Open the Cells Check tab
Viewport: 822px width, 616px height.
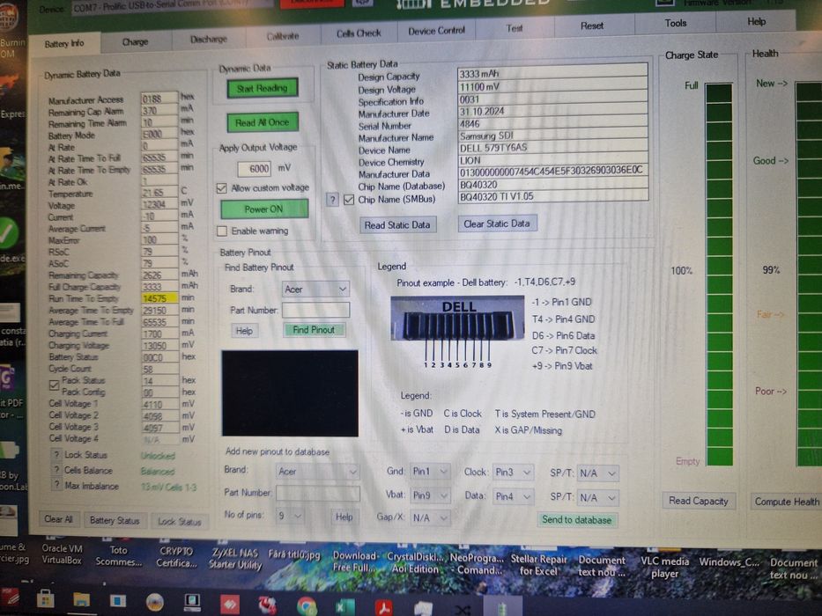(x=359, y=33)
